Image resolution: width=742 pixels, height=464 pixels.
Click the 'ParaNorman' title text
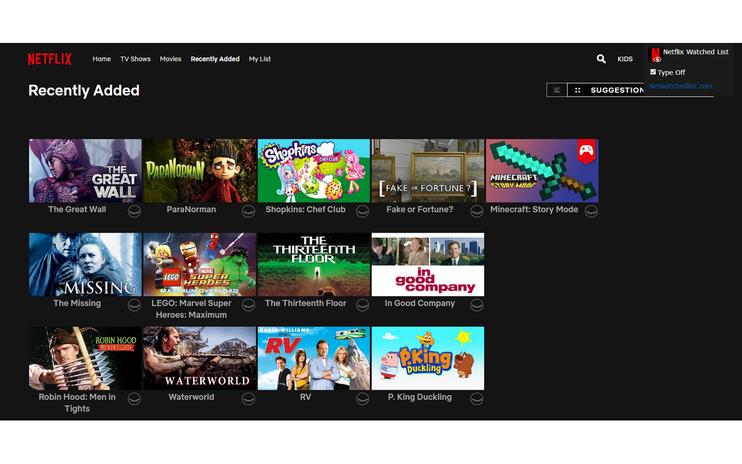tap(191, 209)
